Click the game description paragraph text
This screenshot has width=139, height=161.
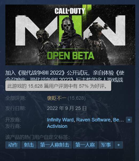click(65, 76)
